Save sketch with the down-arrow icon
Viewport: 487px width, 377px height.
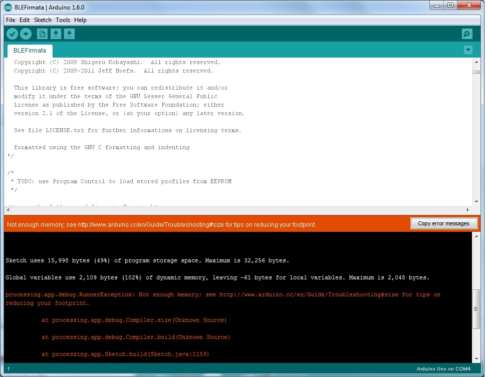pos(70,34)
